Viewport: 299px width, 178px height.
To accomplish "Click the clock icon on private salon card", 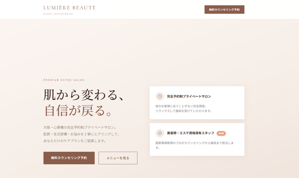I will (x=160, y=96).
